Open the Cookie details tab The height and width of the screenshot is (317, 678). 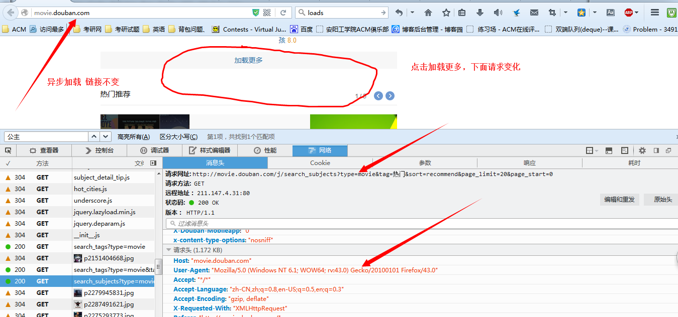pyautogui.click(x=320, y=163)
